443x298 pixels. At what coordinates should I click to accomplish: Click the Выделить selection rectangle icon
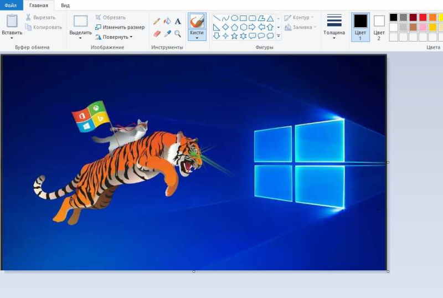[x=80, y=21]
